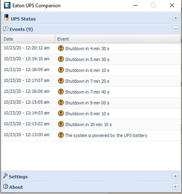This screenshot has height=194, width=182.
Task: Click the Settings wrench icon
Action: [x=5, y=176]
